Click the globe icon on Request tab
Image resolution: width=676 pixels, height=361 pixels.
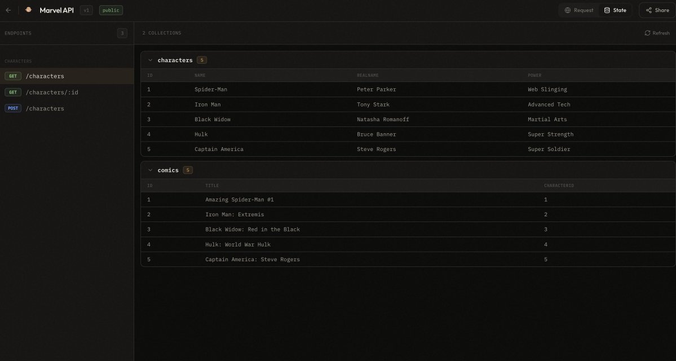(x=568, y=10)
